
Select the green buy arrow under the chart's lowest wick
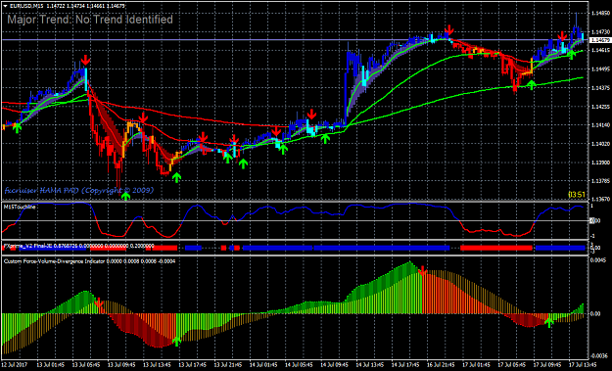(x=125, y=196)
